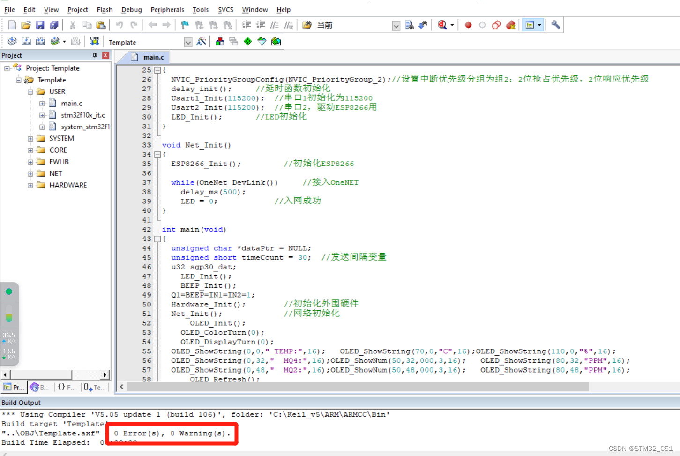Image resolution: width=680 pixels, height=456 pixels.
Task: Open Manage Run-Time Environment green diamond icon
Action: 248,41
